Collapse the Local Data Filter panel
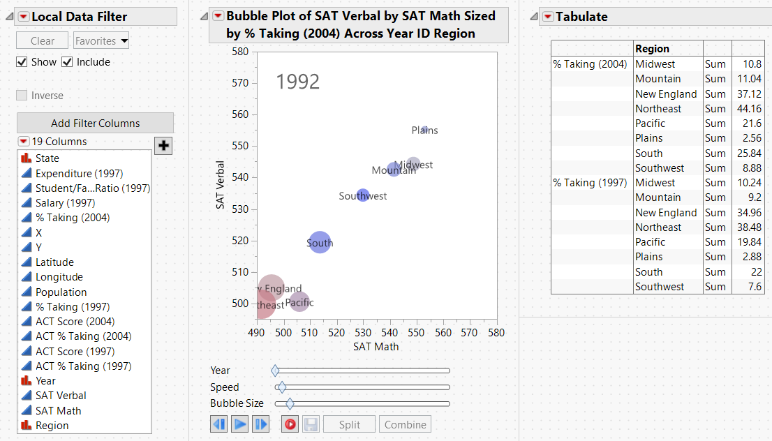Screen dimensions: 772x441 (10, 17)
